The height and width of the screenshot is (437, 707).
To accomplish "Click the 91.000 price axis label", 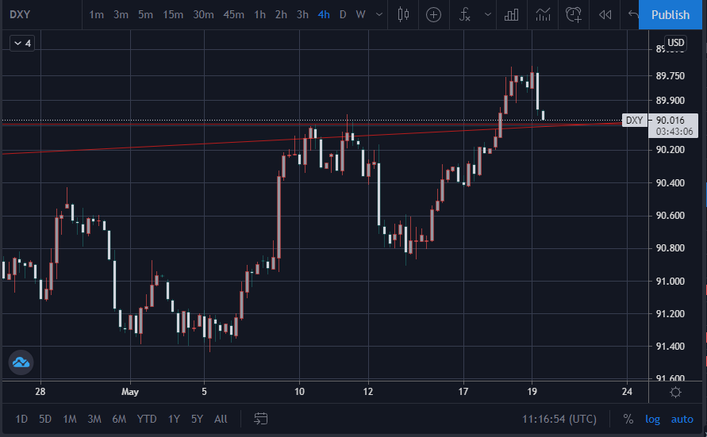I will 670,281.
